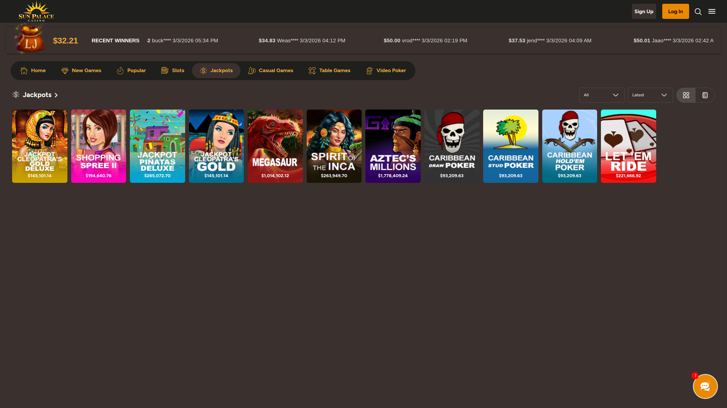
Task: Go to the Slots category tab
Action: click(x=173, y=71)
